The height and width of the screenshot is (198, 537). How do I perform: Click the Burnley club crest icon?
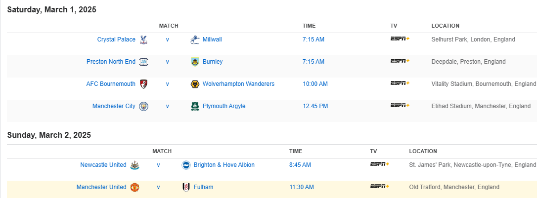click(x=195, y=62)
